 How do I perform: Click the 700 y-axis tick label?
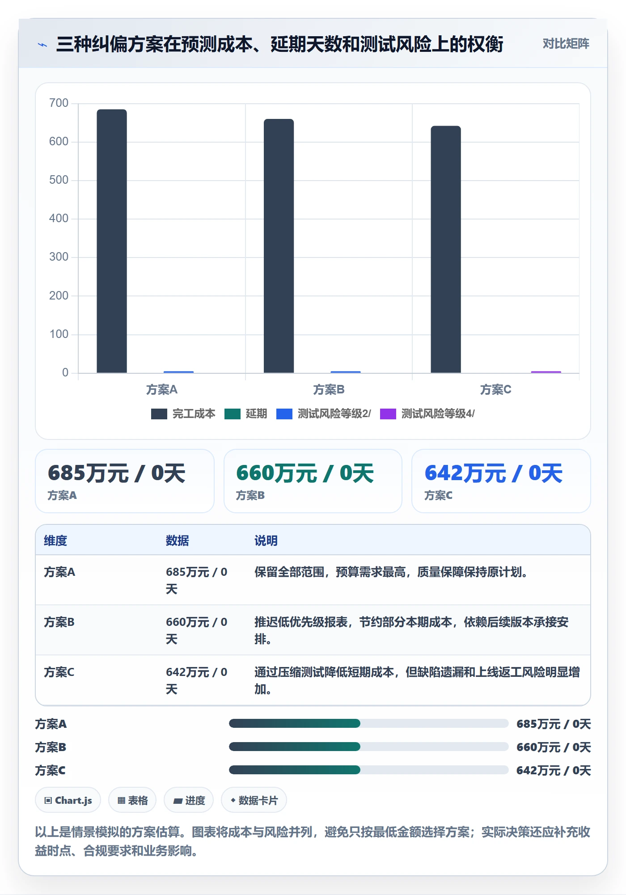pos(59,103)
